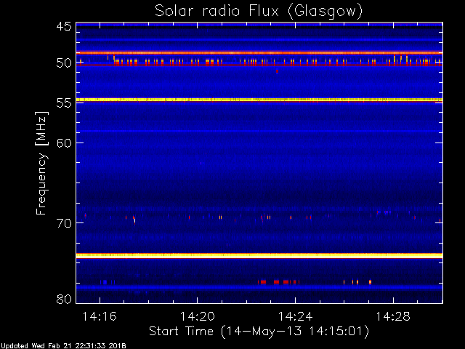This screenshot has height=349, width=465.
Task: Click the 50 frequency tick label
Action: point(64,63)
